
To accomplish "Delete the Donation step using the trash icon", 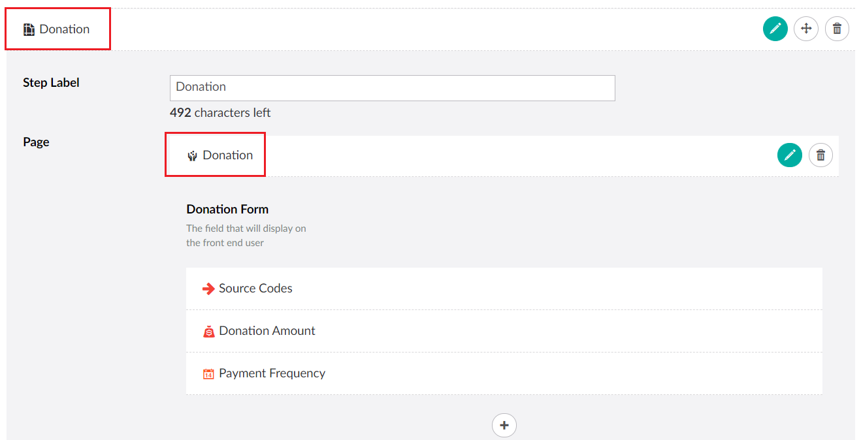I will [x=837, y=29].
